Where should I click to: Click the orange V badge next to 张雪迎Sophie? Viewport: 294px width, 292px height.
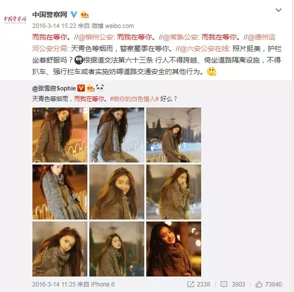pyautogui.click(x=81, y=88)
